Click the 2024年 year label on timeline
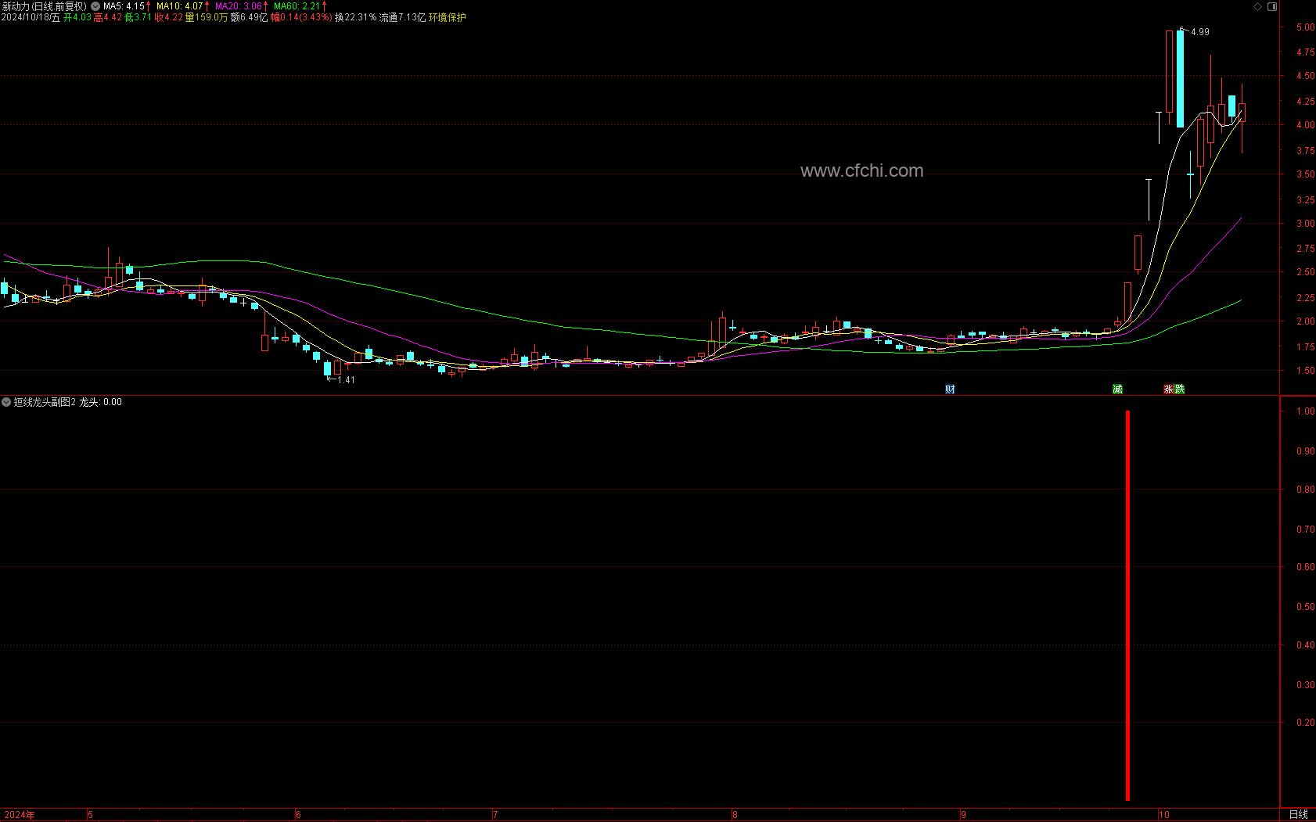This screenshot has height=822, width=1316. tap(20, 815)
